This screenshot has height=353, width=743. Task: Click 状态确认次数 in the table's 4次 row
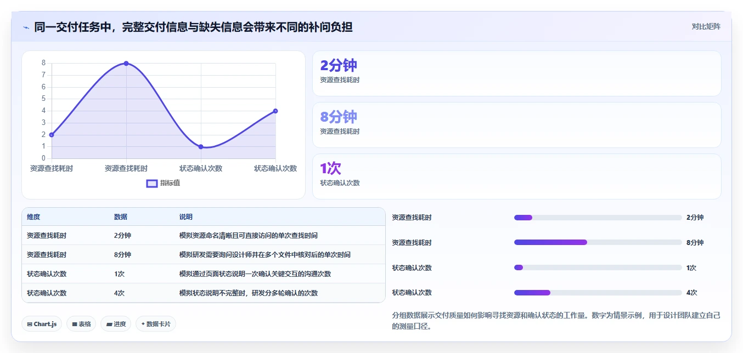point(47,293)
